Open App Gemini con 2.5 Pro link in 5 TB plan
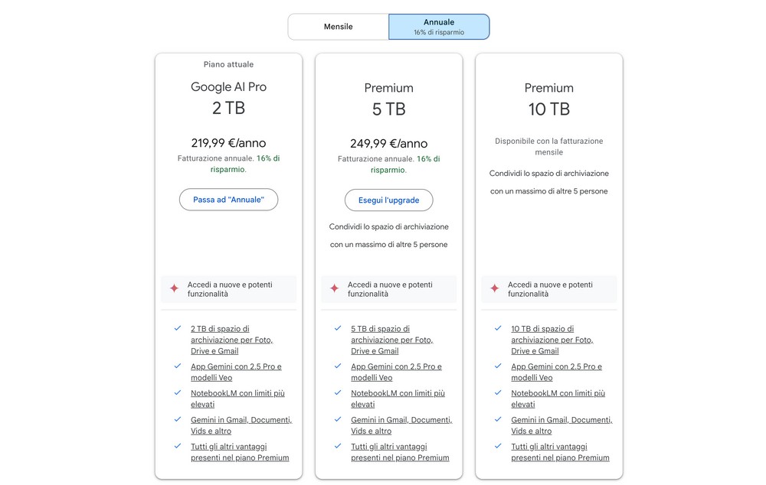The image size is (766, 485). (396, 372)
